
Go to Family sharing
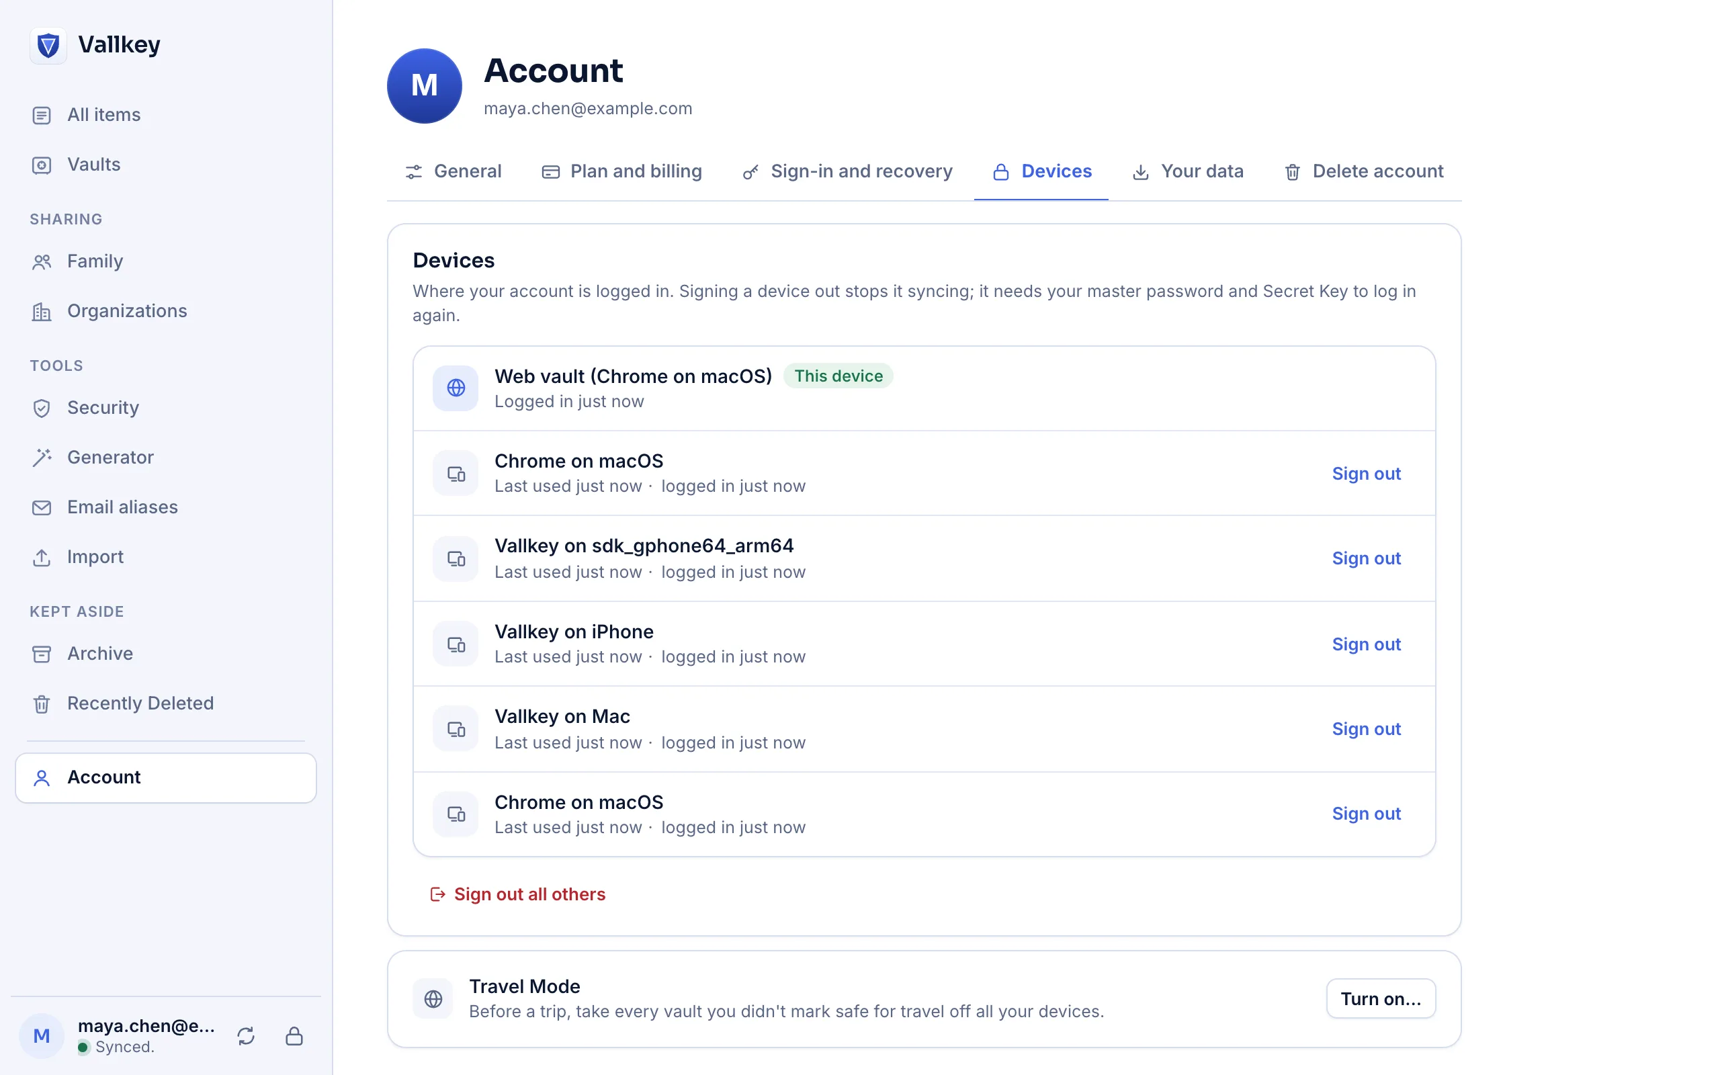[x=165, y=261]
